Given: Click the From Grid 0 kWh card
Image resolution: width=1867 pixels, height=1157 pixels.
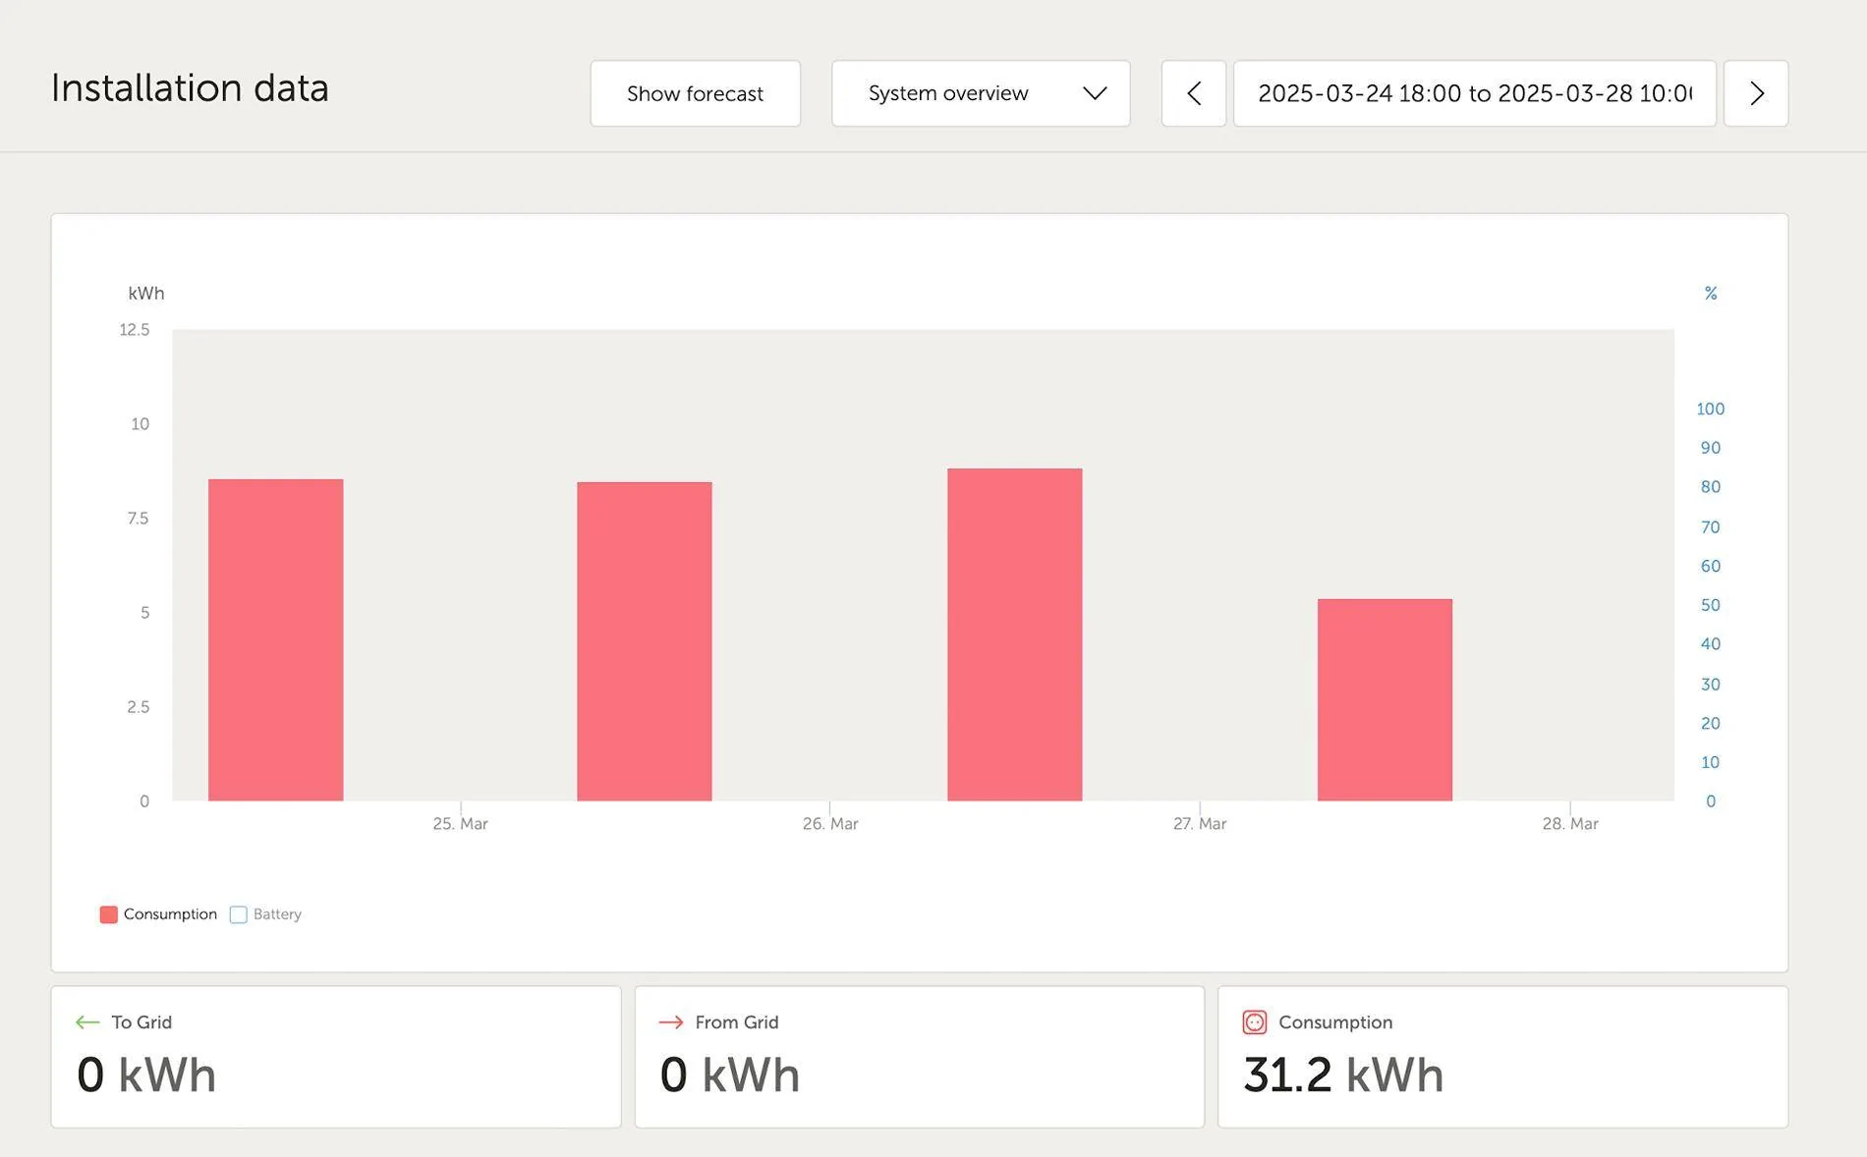Looking at the screenshot, I should click(919, 1057).
